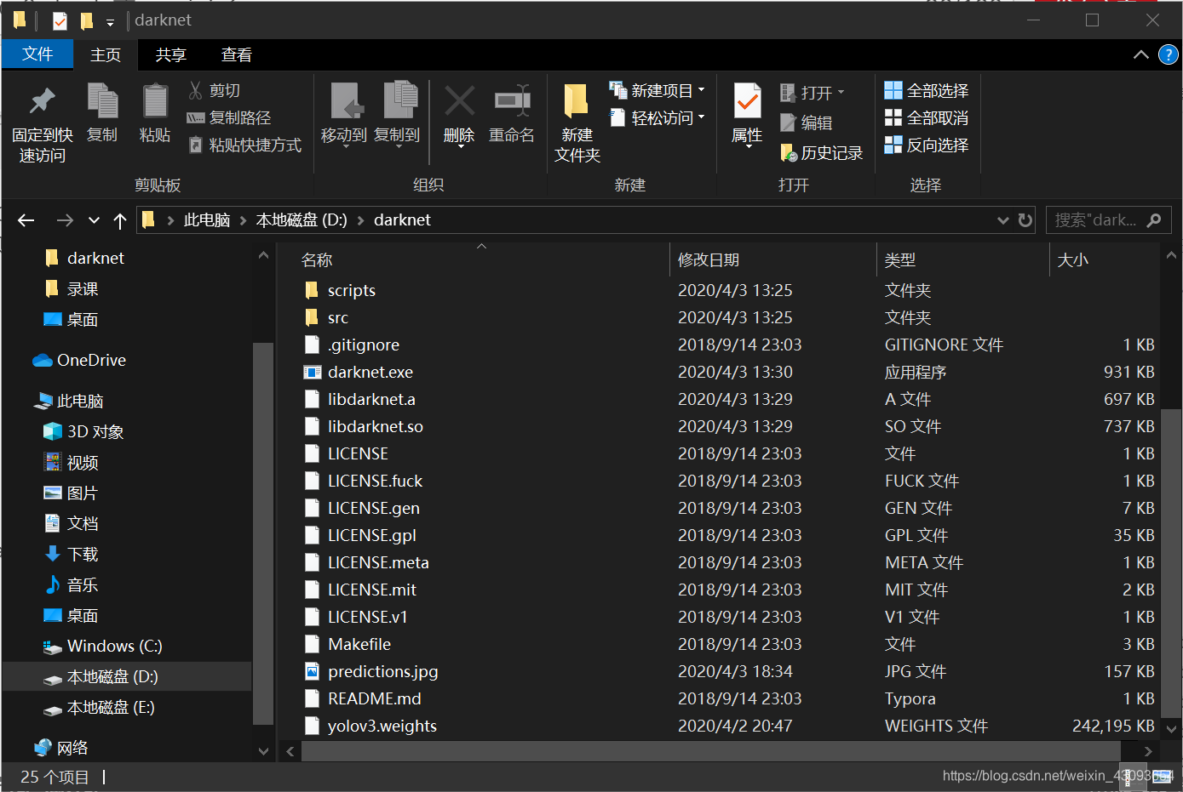Open the quick access toolbar customize arrow
This screenshot has height=792, width=1183.
[x=110, y=21]
